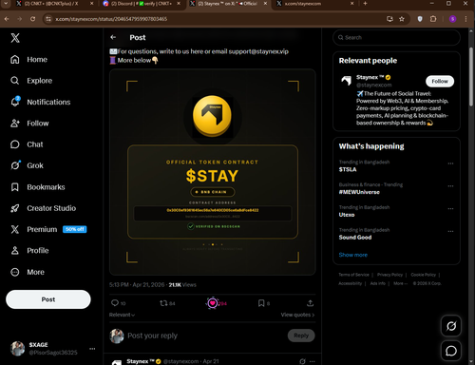Image resolution: width=475 pixels, height=365 pixels.
Task: Click the Reply button
Action: [301, 336]
